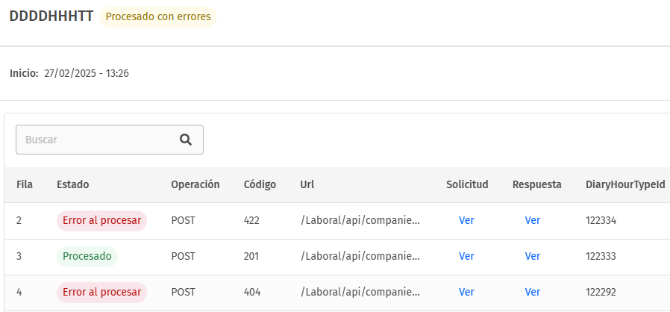
Task: Select the Error al procesar badge in row 4
Action: tap(101, 293)
